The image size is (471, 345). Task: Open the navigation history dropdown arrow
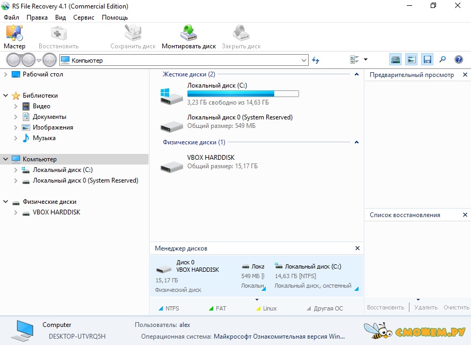[39, 61]
